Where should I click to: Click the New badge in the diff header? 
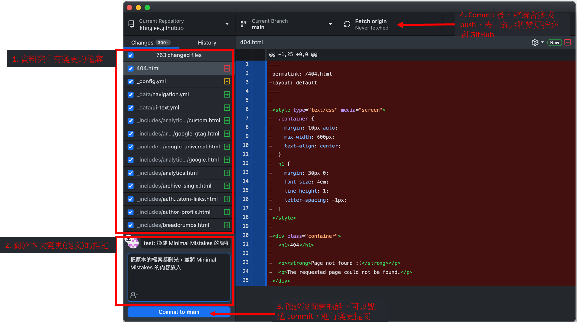click(554, 43)
